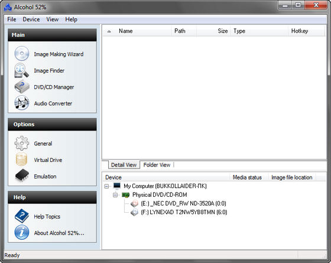Select the F: LYNEXAD drive entry
Viewport: 331px width, 263px height.
click(179, 212)
